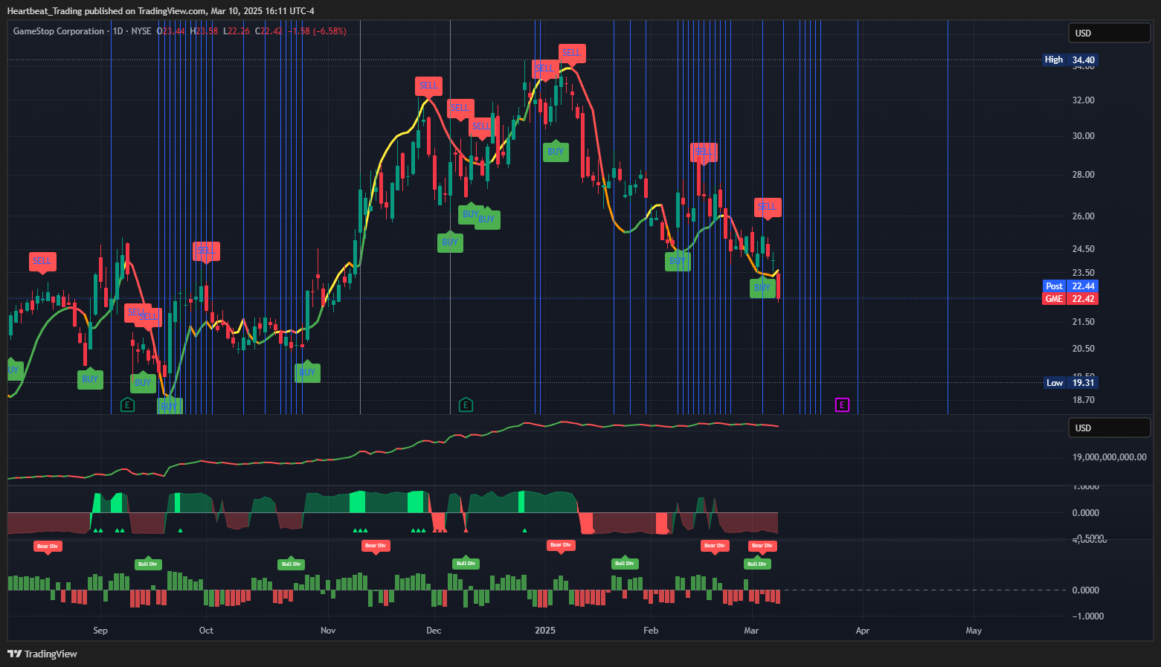Click the Apr label on the time axis
Screen dimensions: 1161x667
coord(863,631)
